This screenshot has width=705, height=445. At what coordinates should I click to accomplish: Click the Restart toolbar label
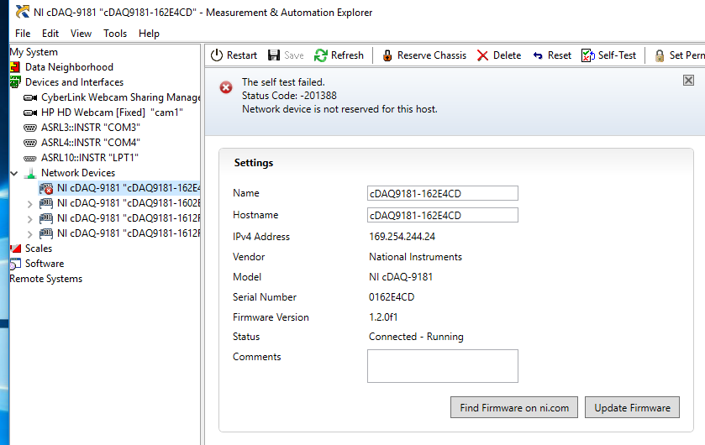(242, 55)
